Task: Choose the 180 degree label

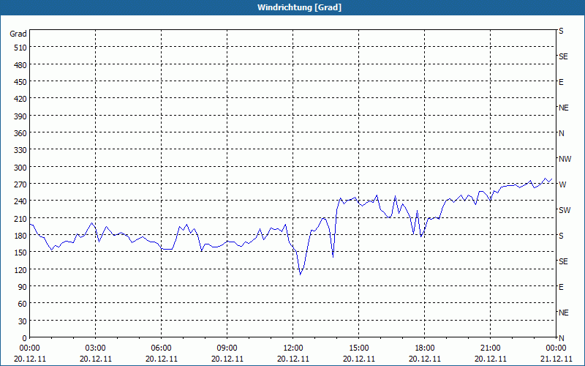Action: click(x=21, y=236)
